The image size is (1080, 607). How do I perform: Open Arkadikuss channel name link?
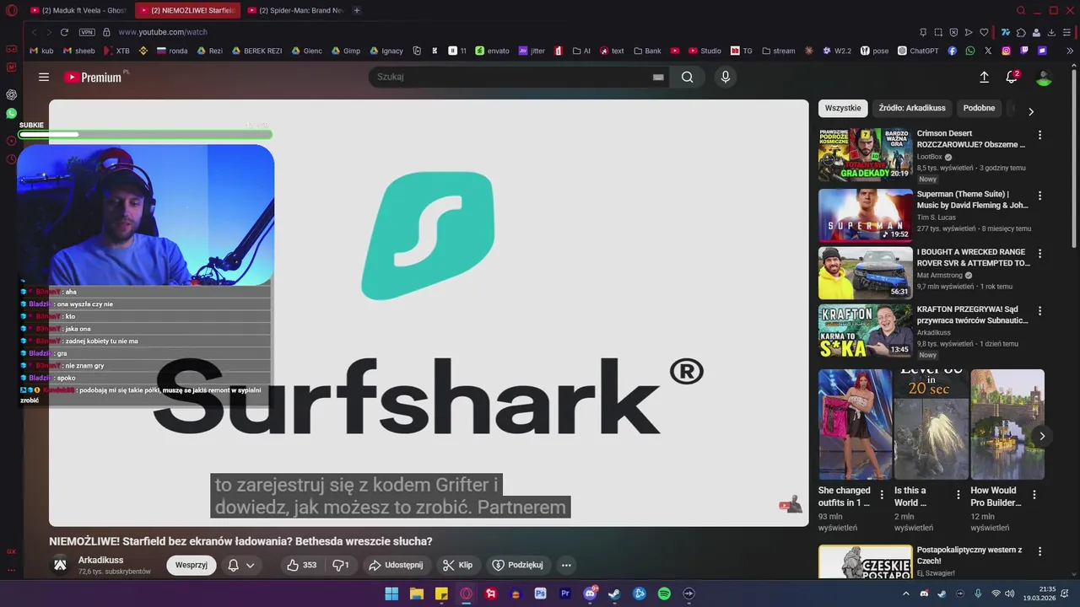(x=101, y=560)
